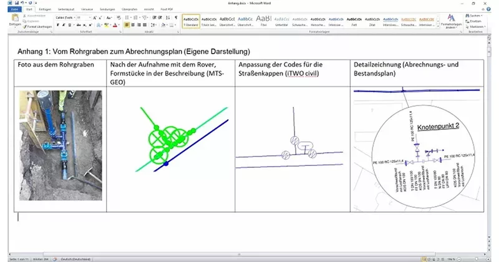Screen dimensions: 499x262
Task: Paste clipboard content with Einfügen
Action: [x=14, y=20]
